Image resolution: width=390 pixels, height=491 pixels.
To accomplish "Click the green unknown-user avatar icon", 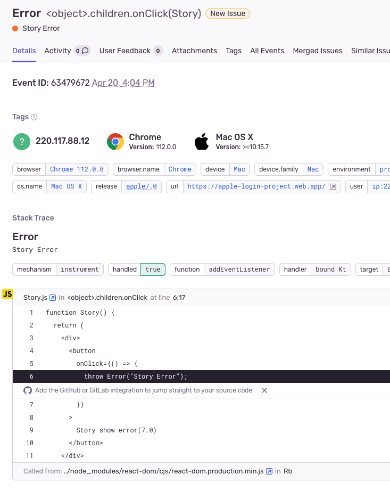I will pyautogui.click(x=22, y=142).
